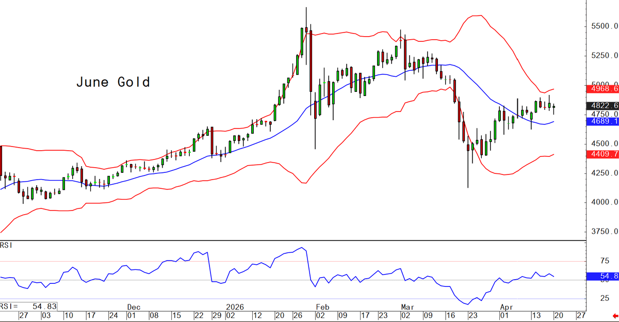619x322 pixels.
Task: Click the 5500.0 price axis label
Action: pos(605,26)
